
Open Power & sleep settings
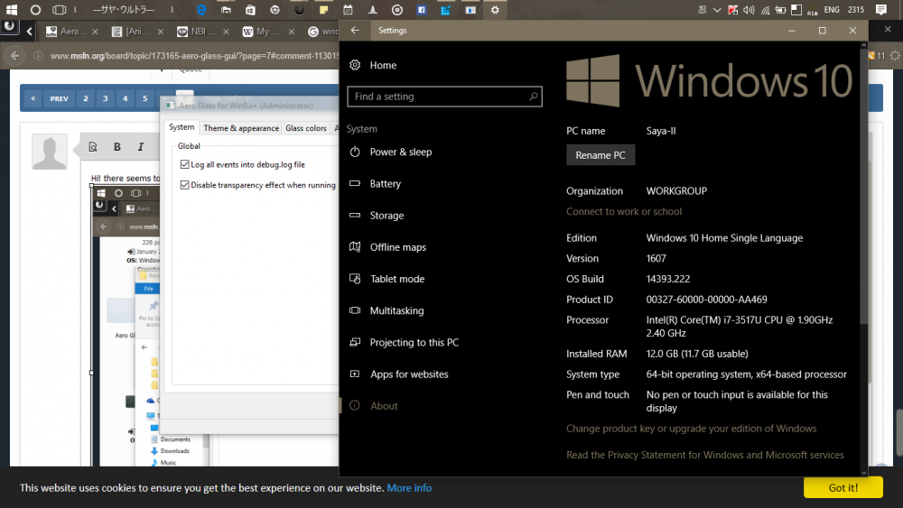[390, 152]
